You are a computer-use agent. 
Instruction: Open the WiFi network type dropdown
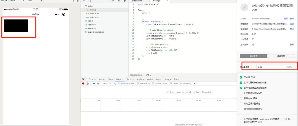click(x=34, y=1)
